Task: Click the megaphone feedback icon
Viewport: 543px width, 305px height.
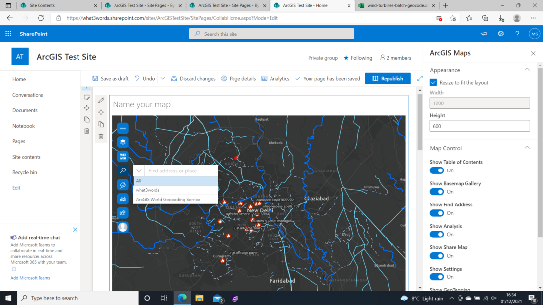Action: (x=483, y=34)
